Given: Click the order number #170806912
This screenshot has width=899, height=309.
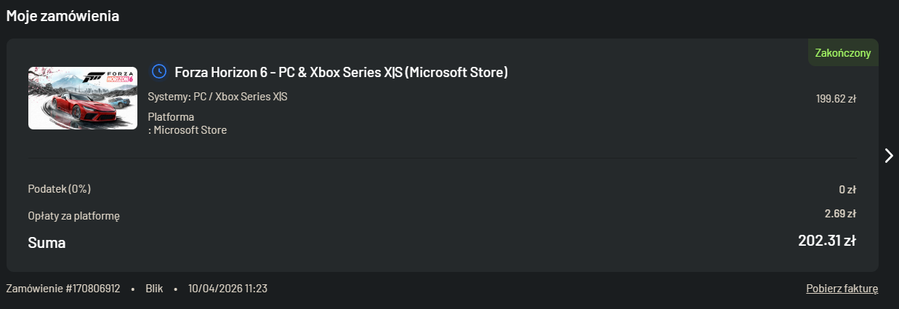Looking at the screenshot, I should [x=63, y=289].
